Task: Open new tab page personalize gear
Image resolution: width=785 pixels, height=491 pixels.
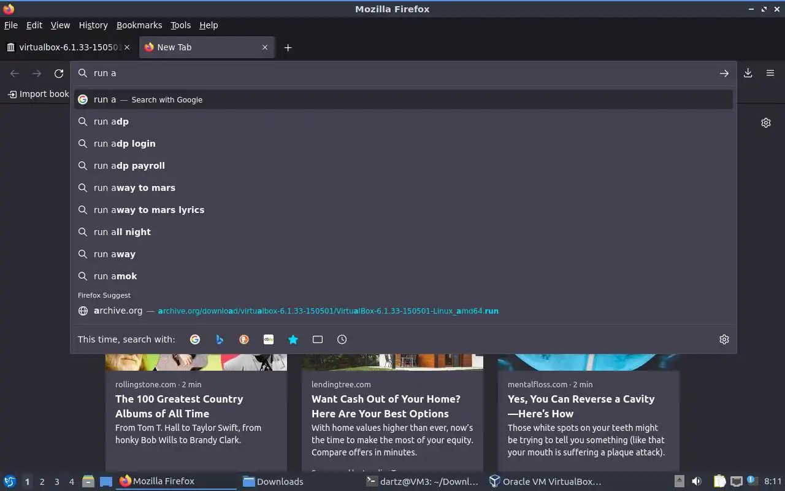Action: tap(766, 123)
